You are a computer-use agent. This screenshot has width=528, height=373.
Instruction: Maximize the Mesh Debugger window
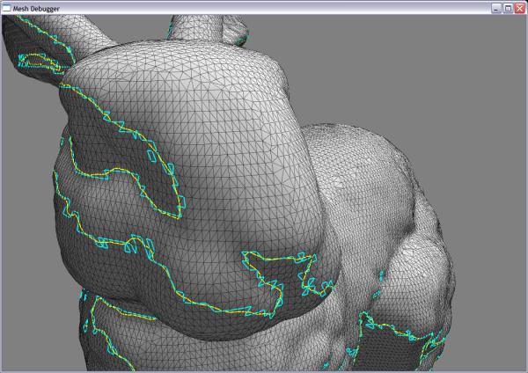point(508,9)
